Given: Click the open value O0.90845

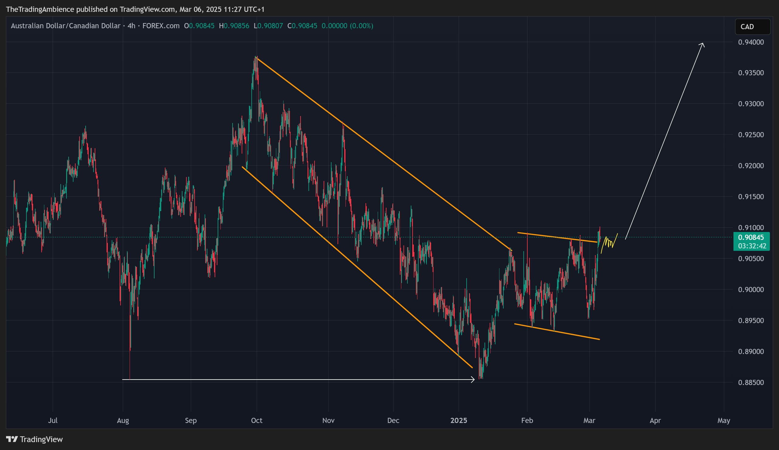Looking at the screenshot, I should [x=199, y=26].
